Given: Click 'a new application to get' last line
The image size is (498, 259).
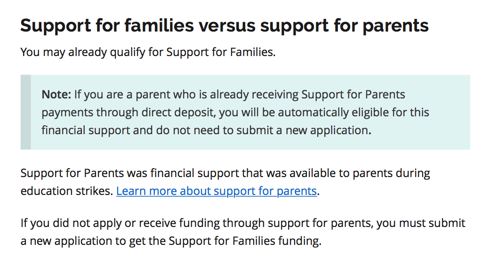Looking at the screenshot, I should tap(171, 241).
